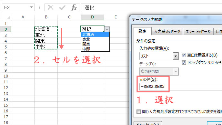Screen dimensions: 222x125
Task: Click the select-all triangle at grid corner
Action: tap(8, 17)
